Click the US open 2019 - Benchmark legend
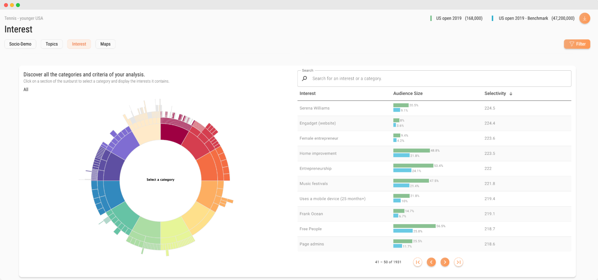 pos(523,18)
